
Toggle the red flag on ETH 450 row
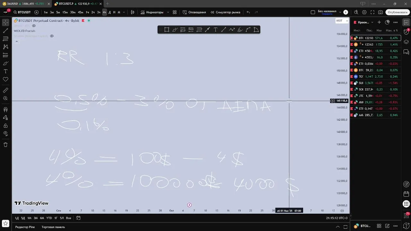tap(352, 51)
